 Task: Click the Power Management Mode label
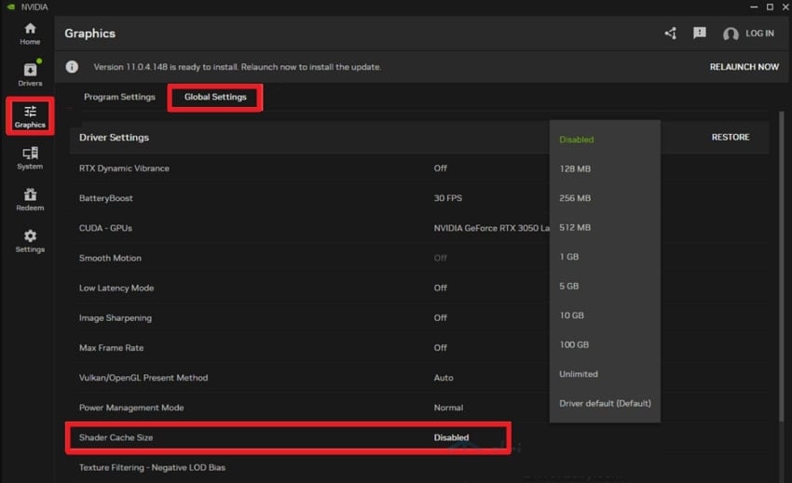click(130, 408)
